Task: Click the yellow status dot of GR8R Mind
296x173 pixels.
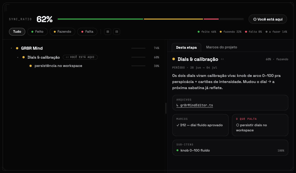Action: tap(17, 48)
